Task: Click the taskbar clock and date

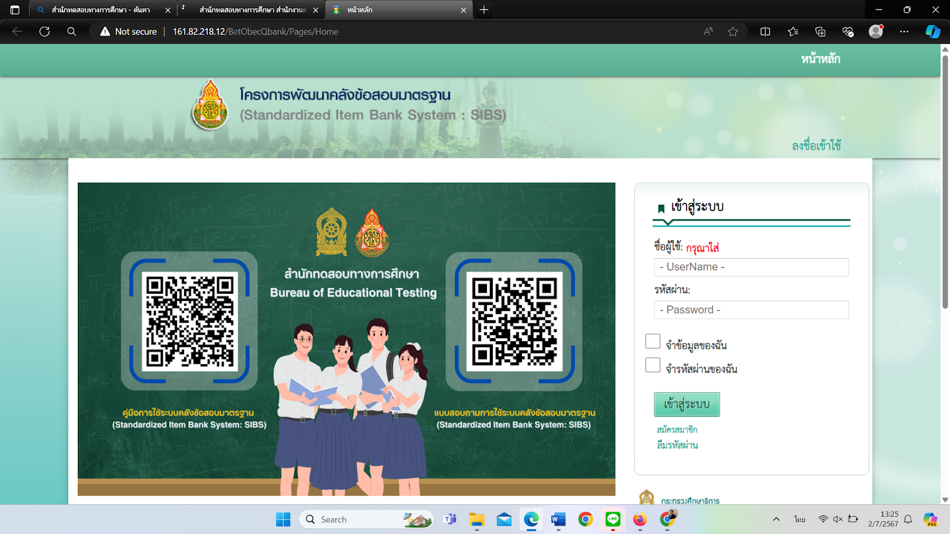Action: click(883, 519)
